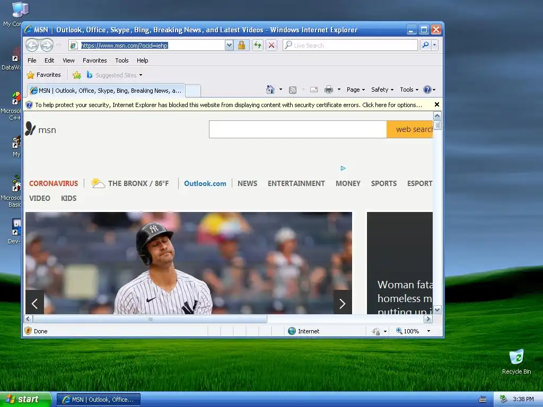Open the Outlook.com link
The width and height of the screenshot is (543, 407).
205,183
